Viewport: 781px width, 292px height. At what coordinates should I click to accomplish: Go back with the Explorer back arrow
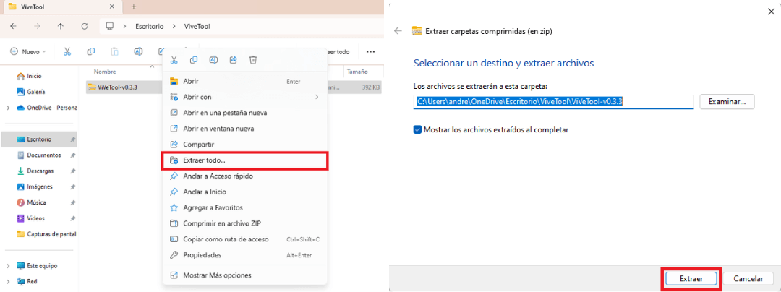(14, 26)
